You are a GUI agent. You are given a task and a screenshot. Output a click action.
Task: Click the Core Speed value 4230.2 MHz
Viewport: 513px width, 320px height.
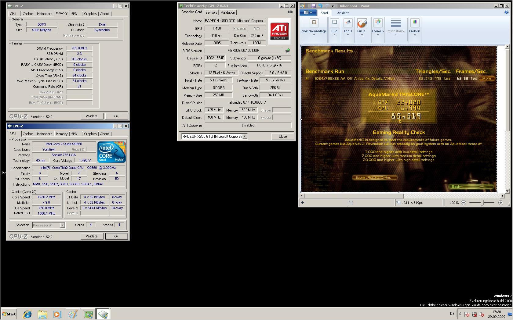46,197
